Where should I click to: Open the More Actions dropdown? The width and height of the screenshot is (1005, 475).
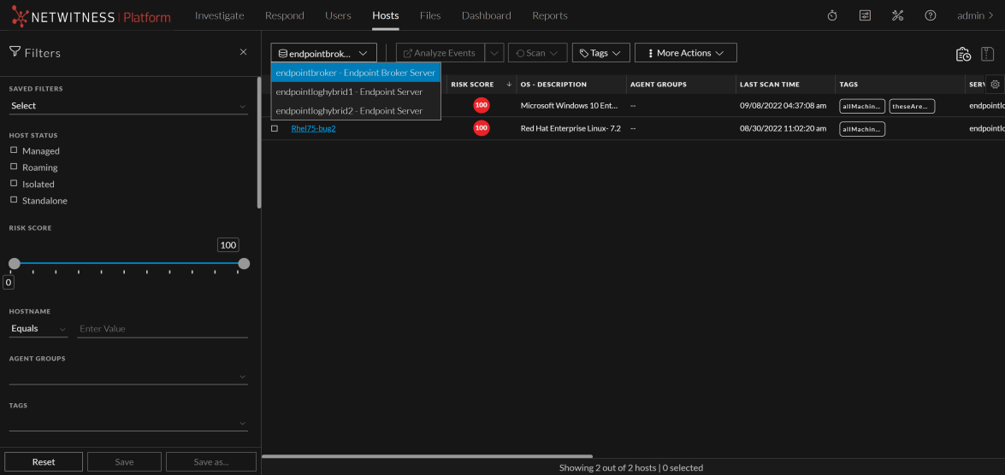pyautogui.click(x=686, y=53)
